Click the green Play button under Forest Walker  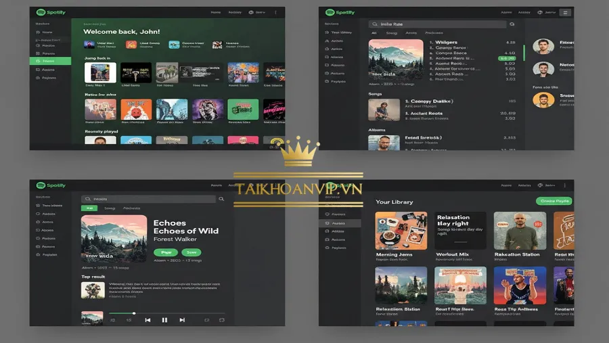coord(166,252)
